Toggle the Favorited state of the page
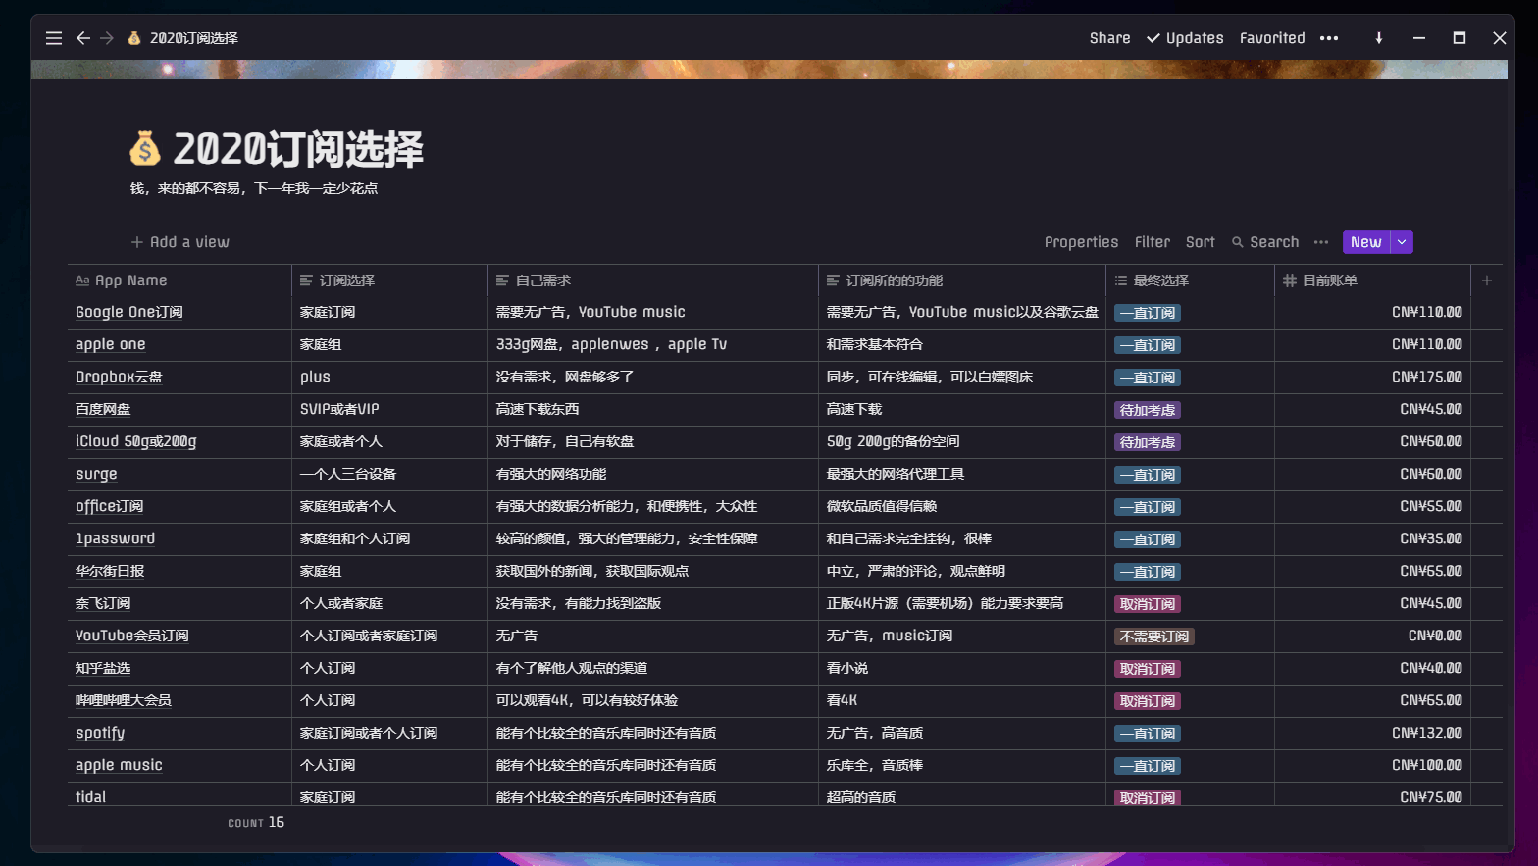Screen dimensions: 1538x866 [1271, 38]
